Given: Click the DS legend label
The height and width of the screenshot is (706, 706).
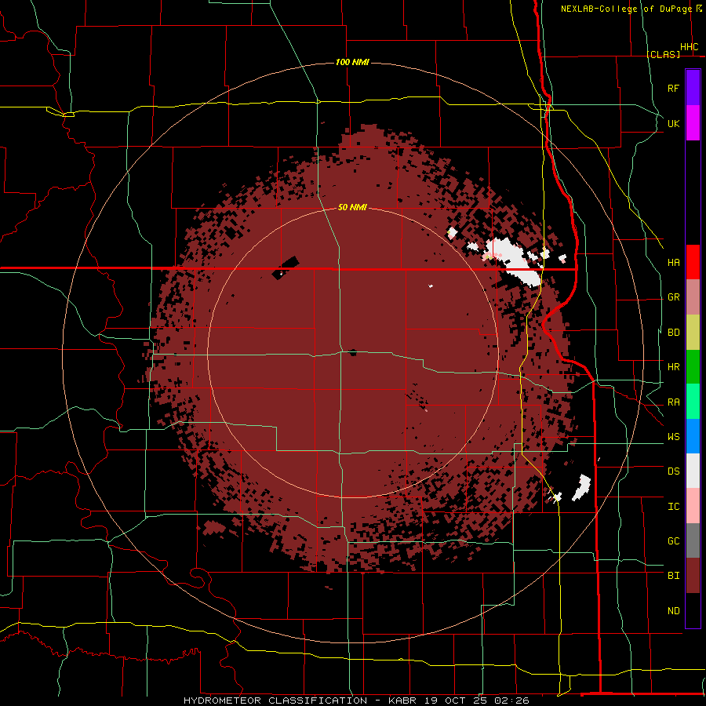Looking at the screenshot, I should tap(673, 471).
